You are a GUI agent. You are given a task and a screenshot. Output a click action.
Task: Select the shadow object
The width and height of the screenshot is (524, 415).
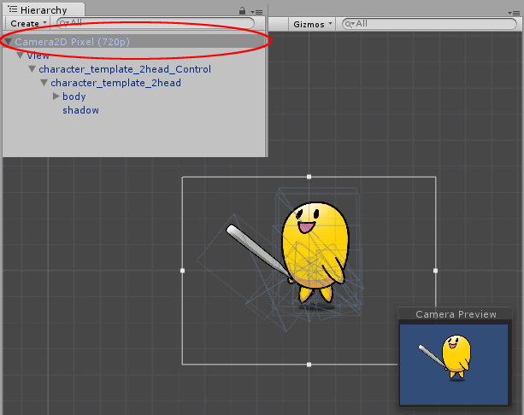pyautogui.click(x=81, y=110)
